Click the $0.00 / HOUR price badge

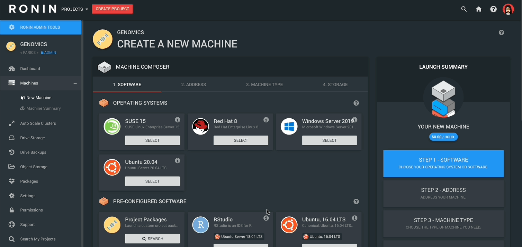pos(443,137)
